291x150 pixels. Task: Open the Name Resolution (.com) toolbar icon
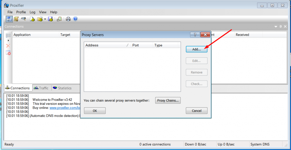(x=23, y=19)
